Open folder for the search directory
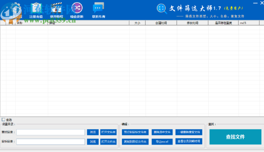This screenshot has height=152, width=264. (x=109, y=132)
